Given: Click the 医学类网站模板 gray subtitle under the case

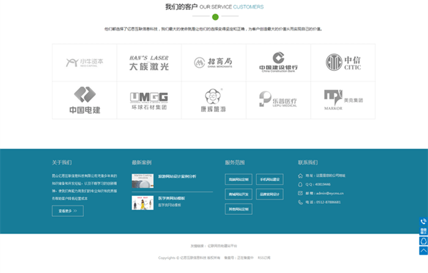Looking at the screenshot, I should coord(169,205).
